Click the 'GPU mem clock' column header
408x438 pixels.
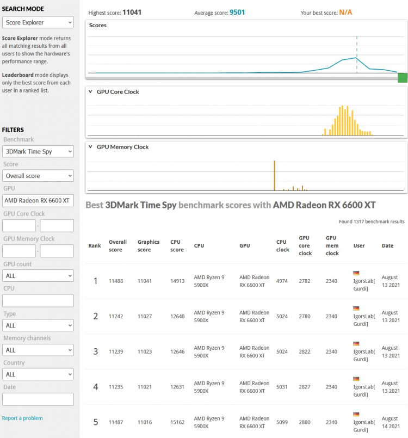(332, 245)
